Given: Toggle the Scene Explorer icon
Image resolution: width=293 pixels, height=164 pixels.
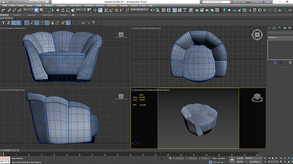Looking at the screenshot, I should tap(163, 10).
